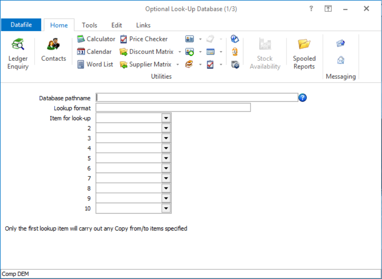The width and height of the screenshot is (382, 279).
Task: Open the look-up item 3 dropdown
Action: 166,138
